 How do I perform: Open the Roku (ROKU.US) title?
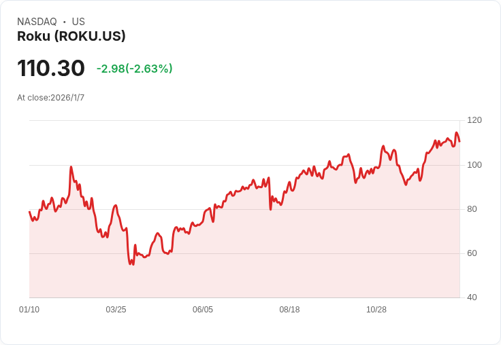click(x=71, y=37)
